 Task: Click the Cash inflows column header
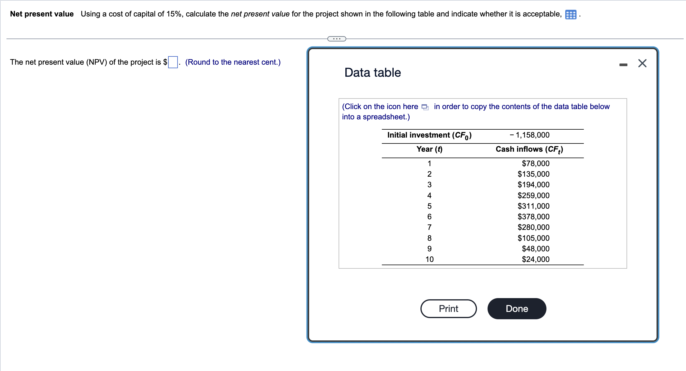[529, 149]
